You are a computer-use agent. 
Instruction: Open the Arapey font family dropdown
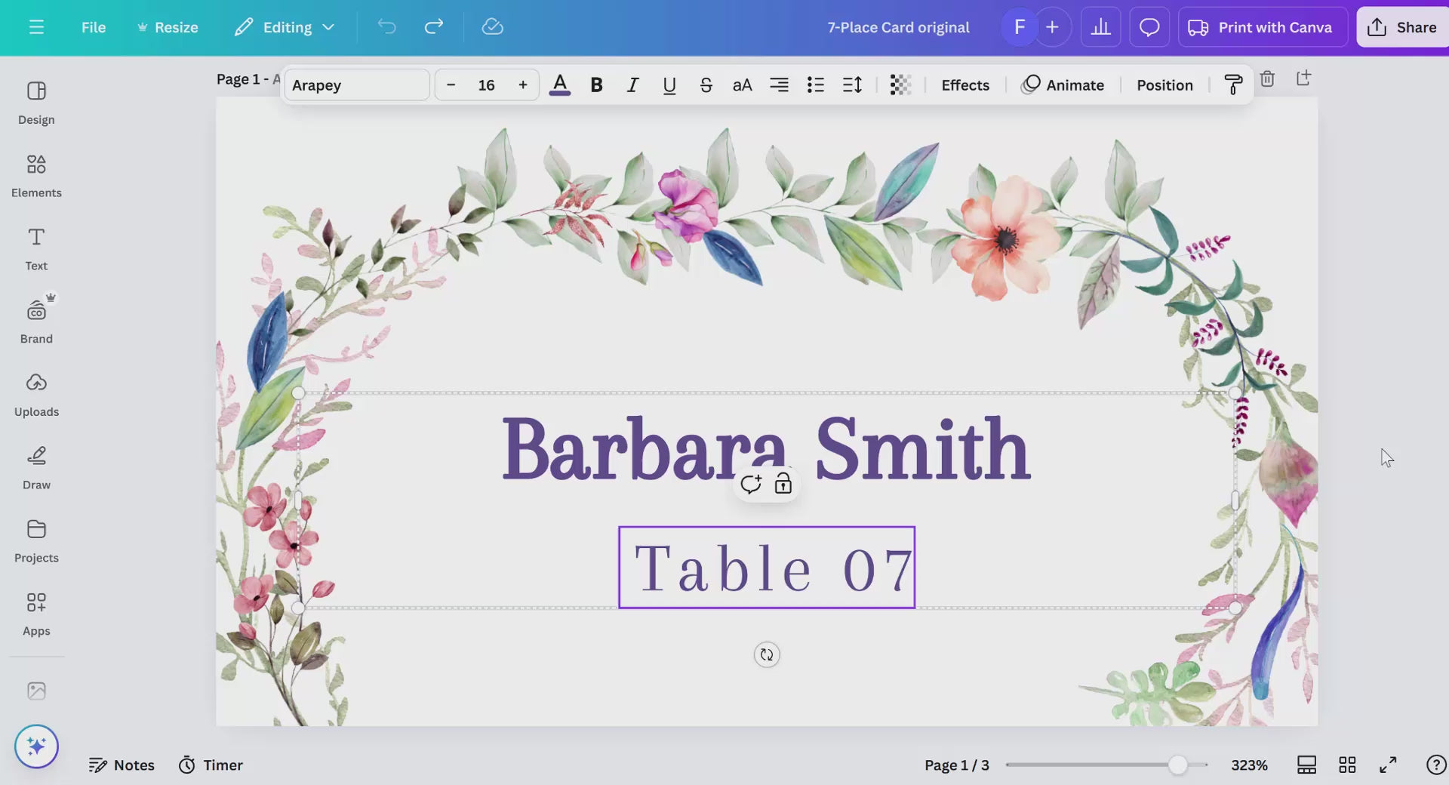tap(356, 85)
